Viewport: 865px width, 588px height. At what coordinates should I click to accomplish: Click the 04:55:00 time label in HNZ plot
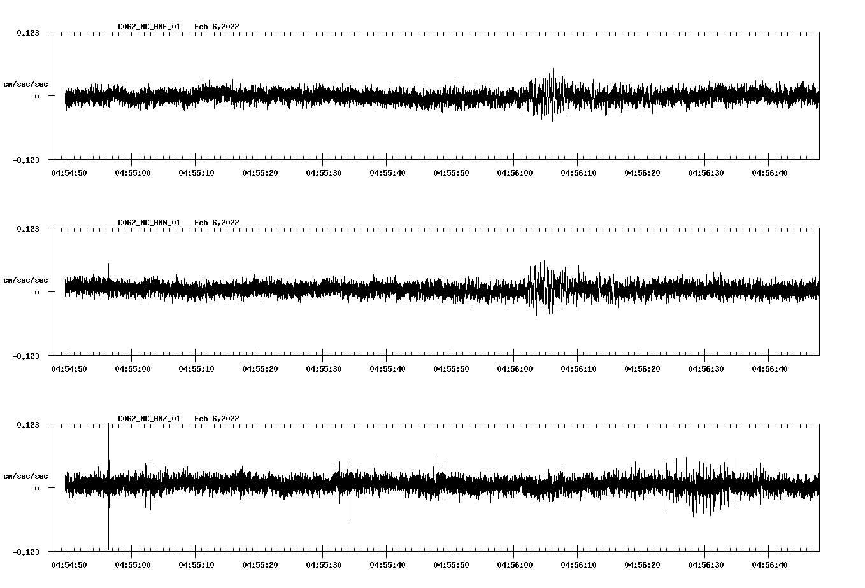click(x=132, y=564)
